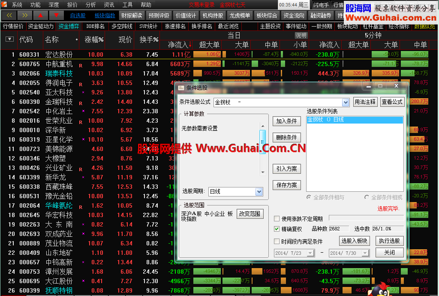The height and width of the screenshot is (296, 439).
Task: Click the 资金流向 toolbar button
Action: (294, 16)
